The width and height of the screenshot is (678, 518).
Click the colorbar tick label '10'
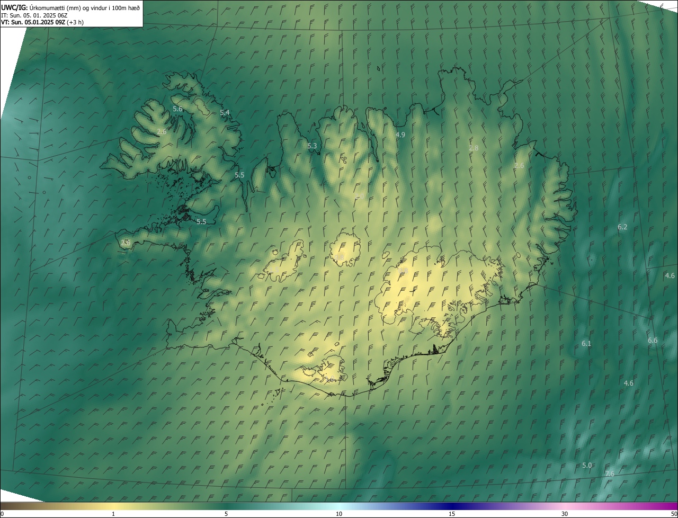339,514
